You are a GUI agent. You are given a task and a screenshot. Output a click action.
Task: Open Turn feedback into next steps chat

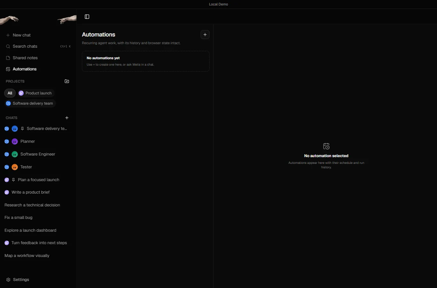(x=38, y=243)
